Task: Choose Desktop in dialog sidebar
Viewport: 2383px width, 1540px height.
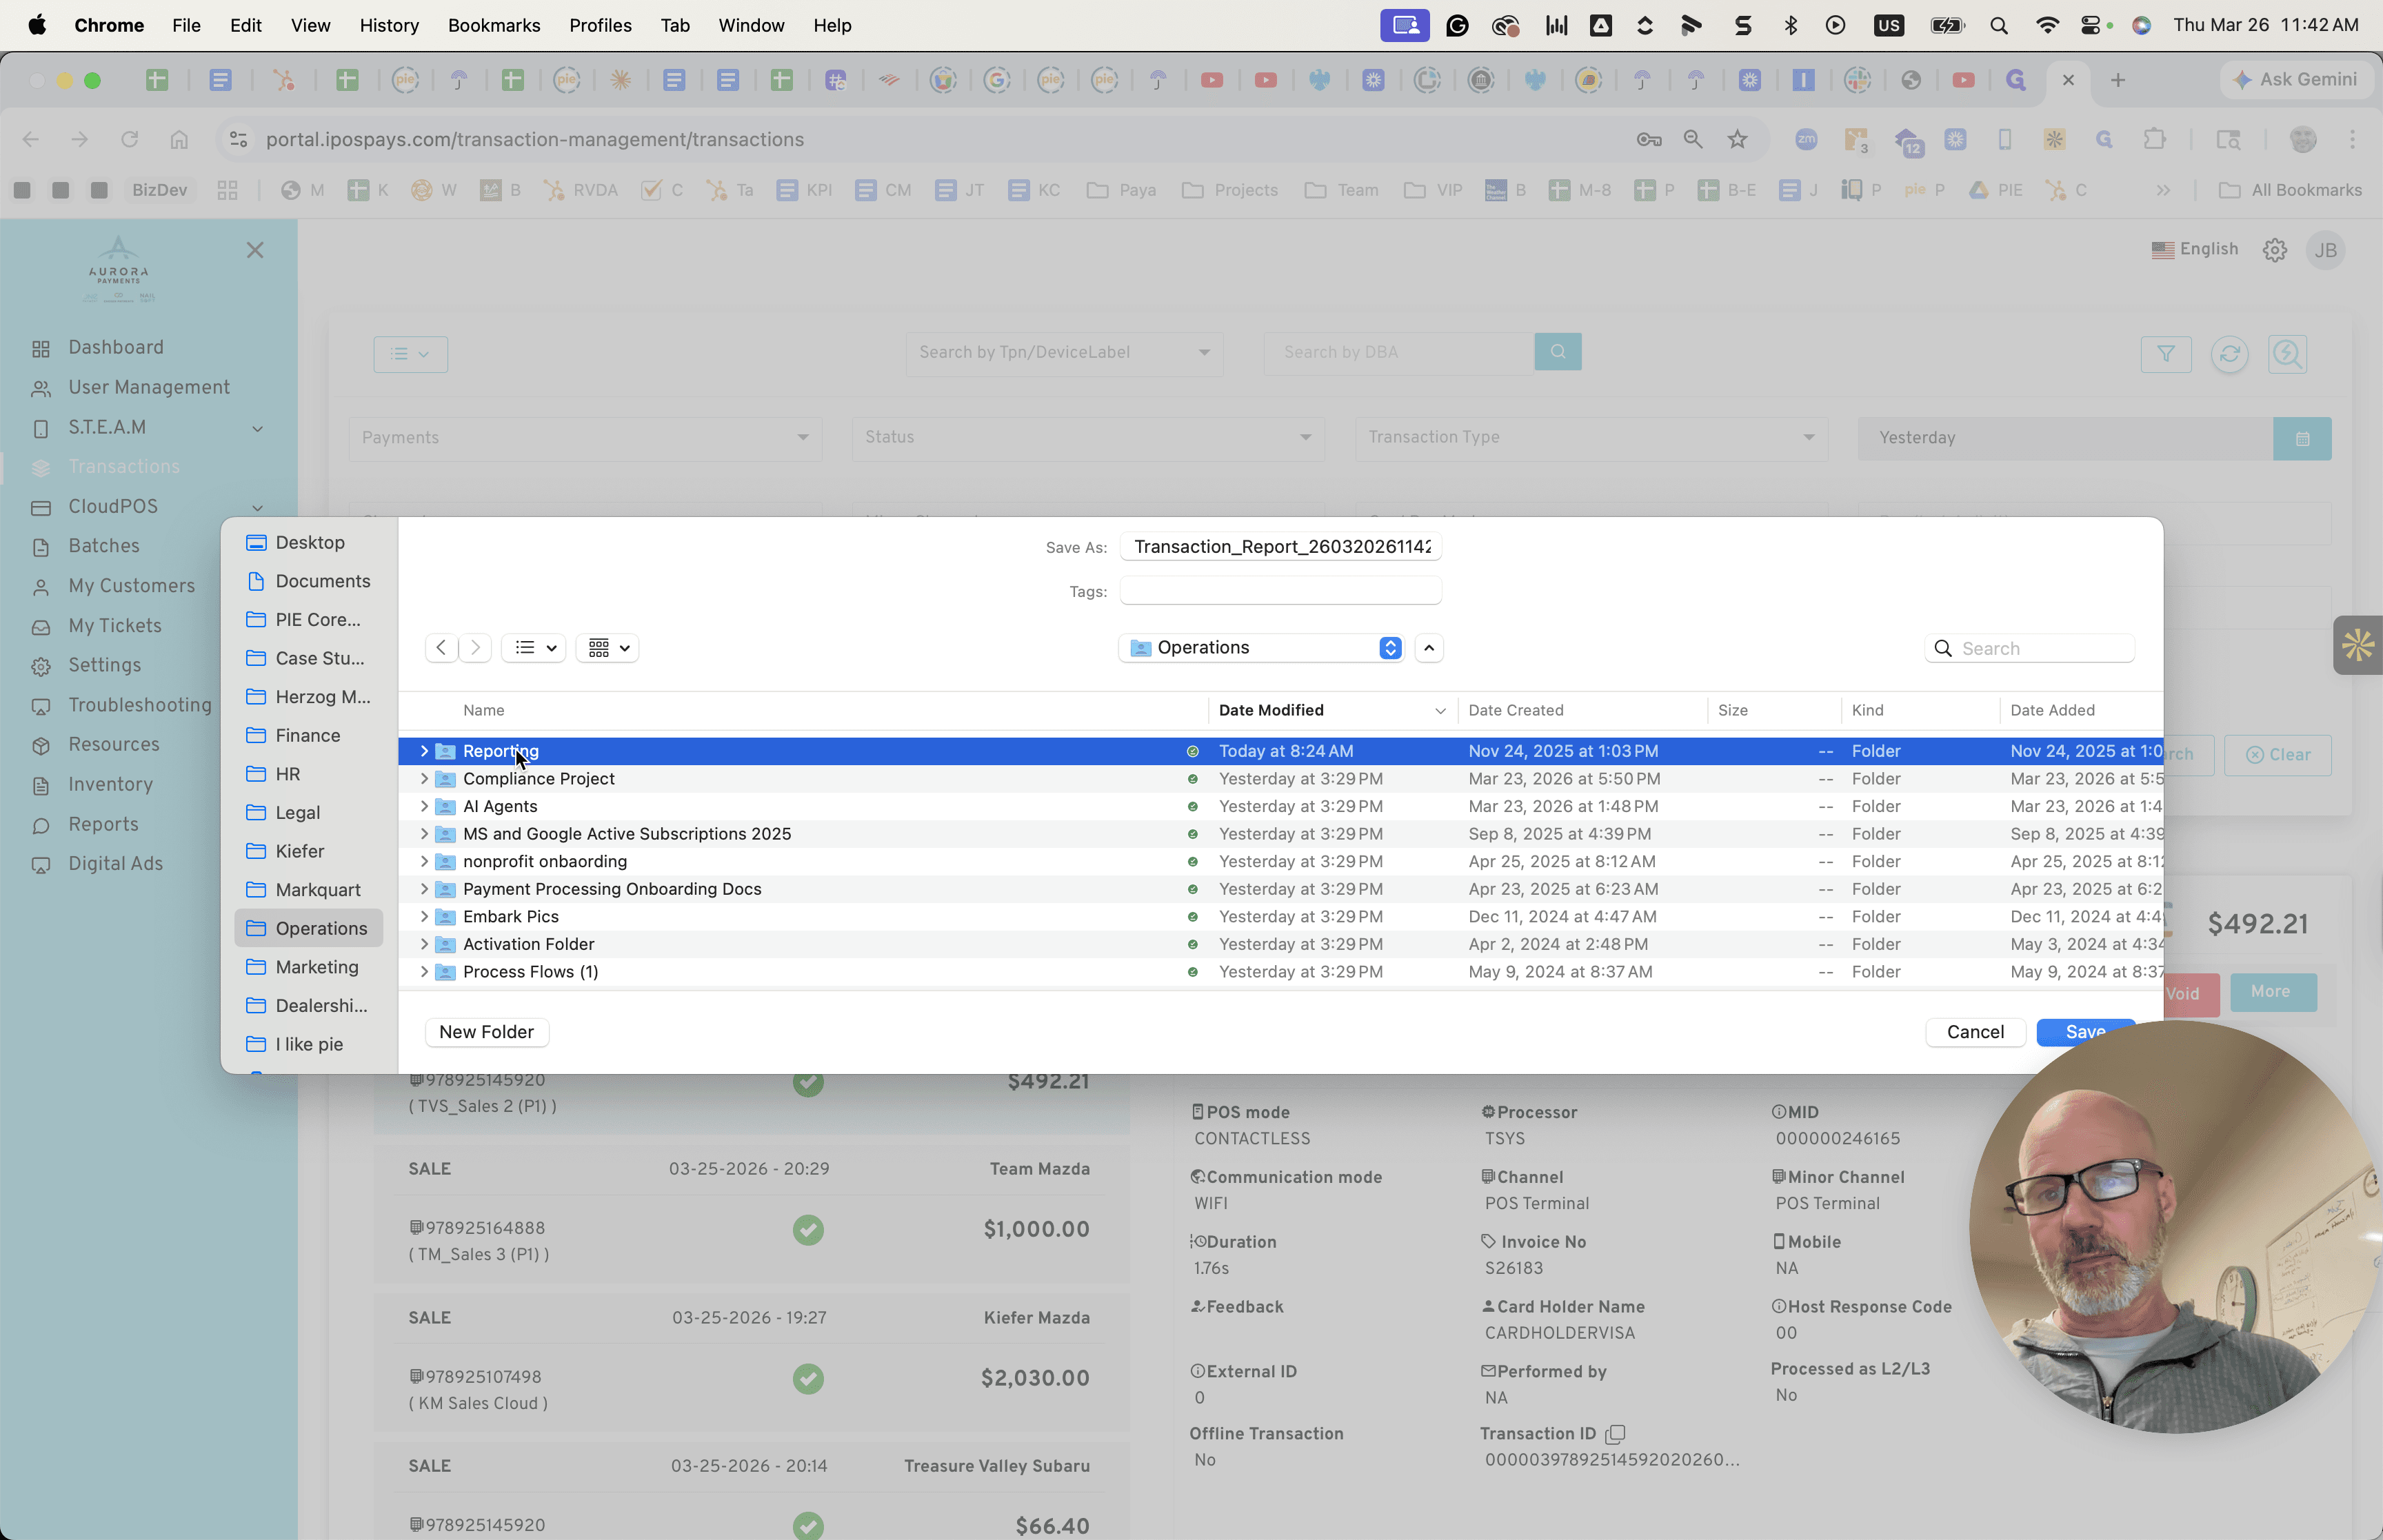Action: [x=309, y=542]
